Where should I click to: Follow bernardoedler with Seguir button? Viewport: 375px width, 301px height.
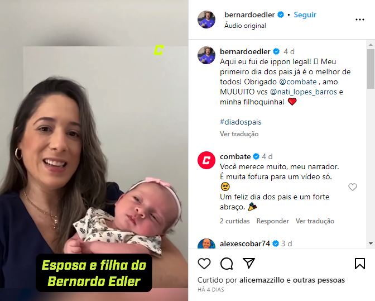[305, 15]
